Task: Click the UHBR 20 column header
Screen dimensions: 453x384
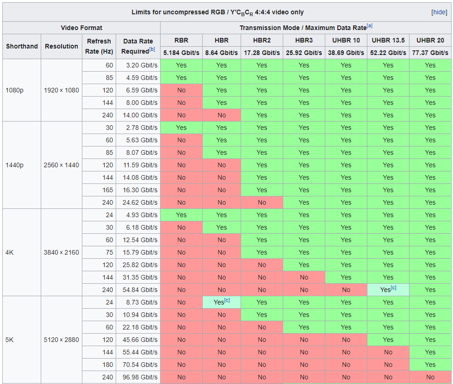Action: (x=430, y=40)
